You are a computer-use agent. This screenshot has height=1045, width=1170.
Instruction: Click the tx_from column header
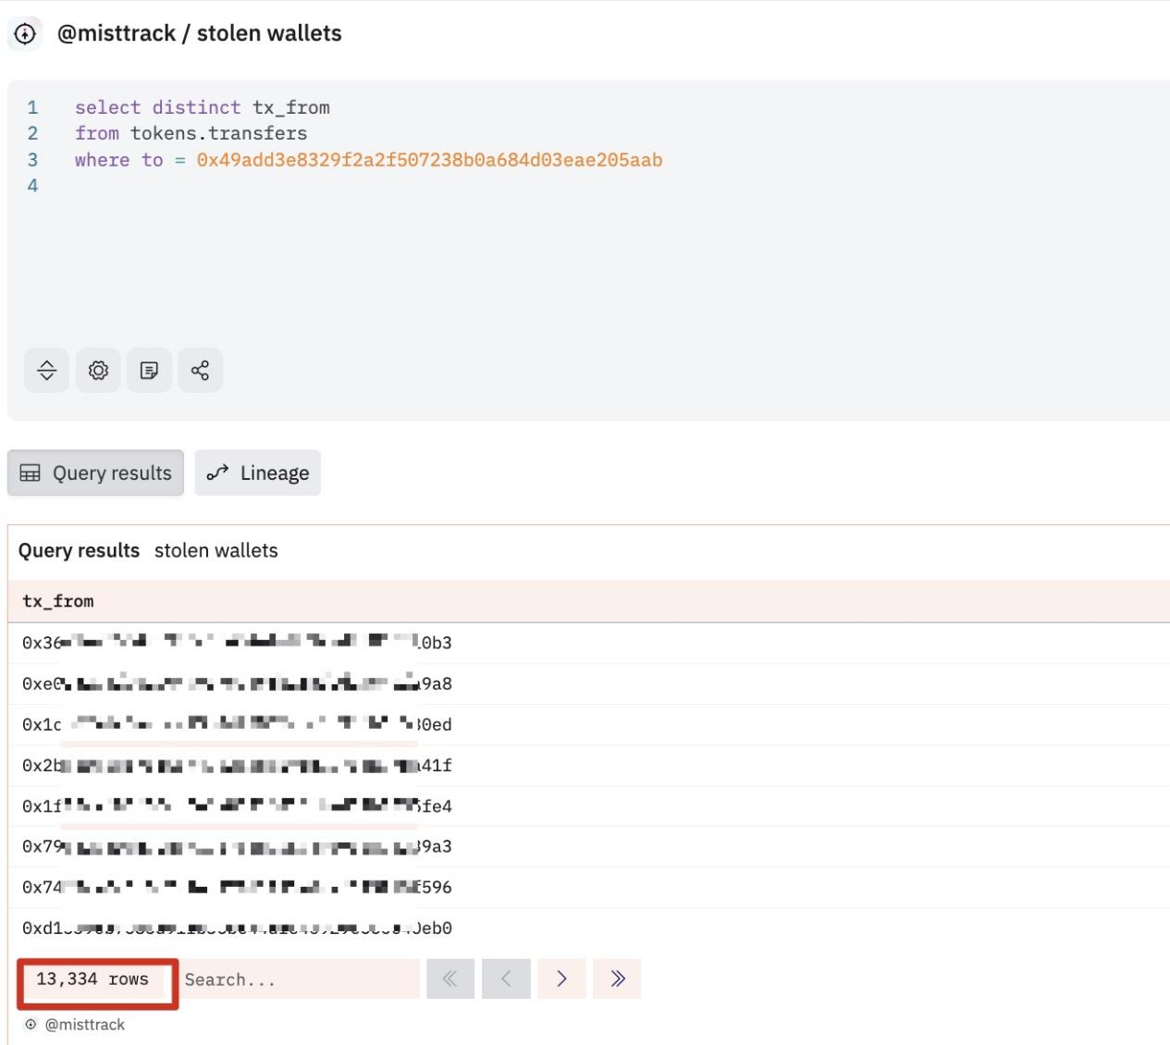click(58, 601)
